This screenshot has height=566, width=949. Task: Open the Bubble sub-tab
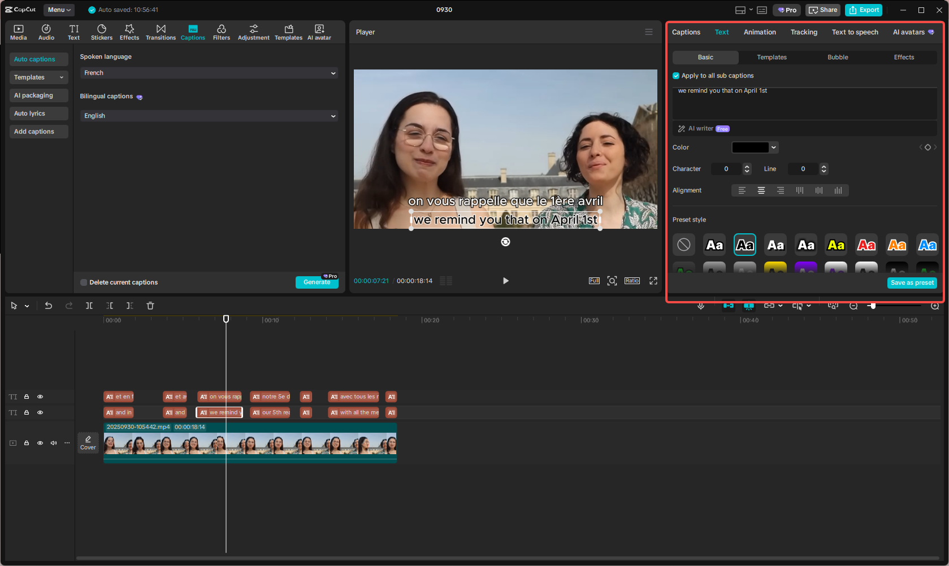point(838,57)
